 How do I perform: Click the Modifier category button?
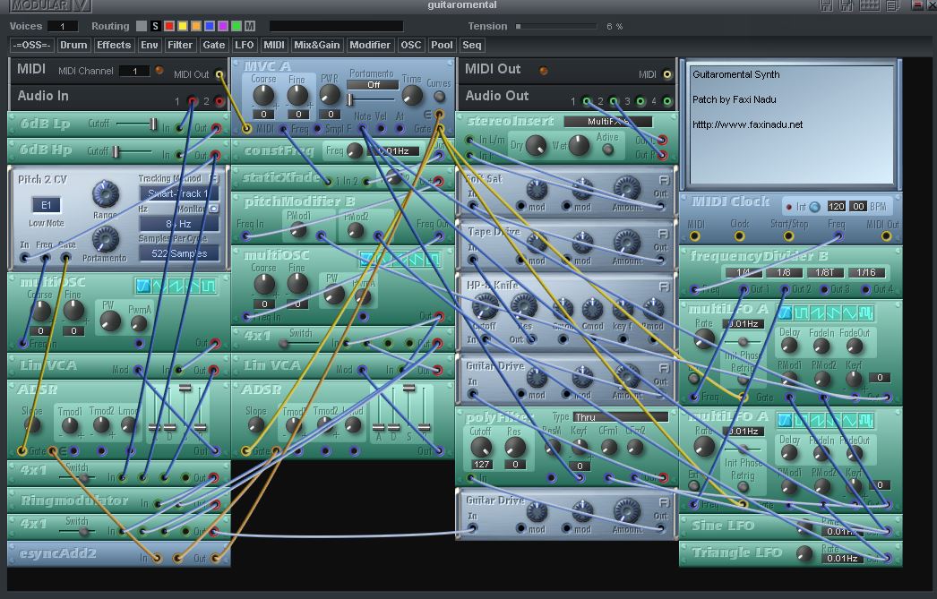click(x=370, y=45)
